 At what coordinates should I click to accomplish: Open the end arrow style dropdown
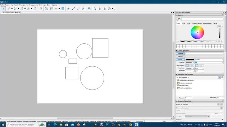click(193, 71)
